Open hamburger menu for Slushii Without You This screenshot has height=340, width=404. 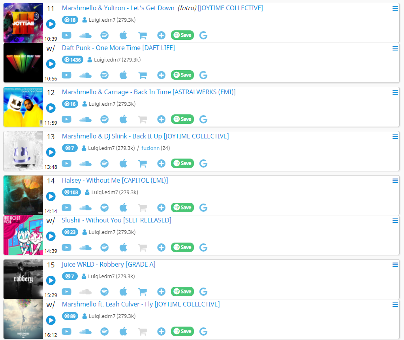tap(395, 221)
